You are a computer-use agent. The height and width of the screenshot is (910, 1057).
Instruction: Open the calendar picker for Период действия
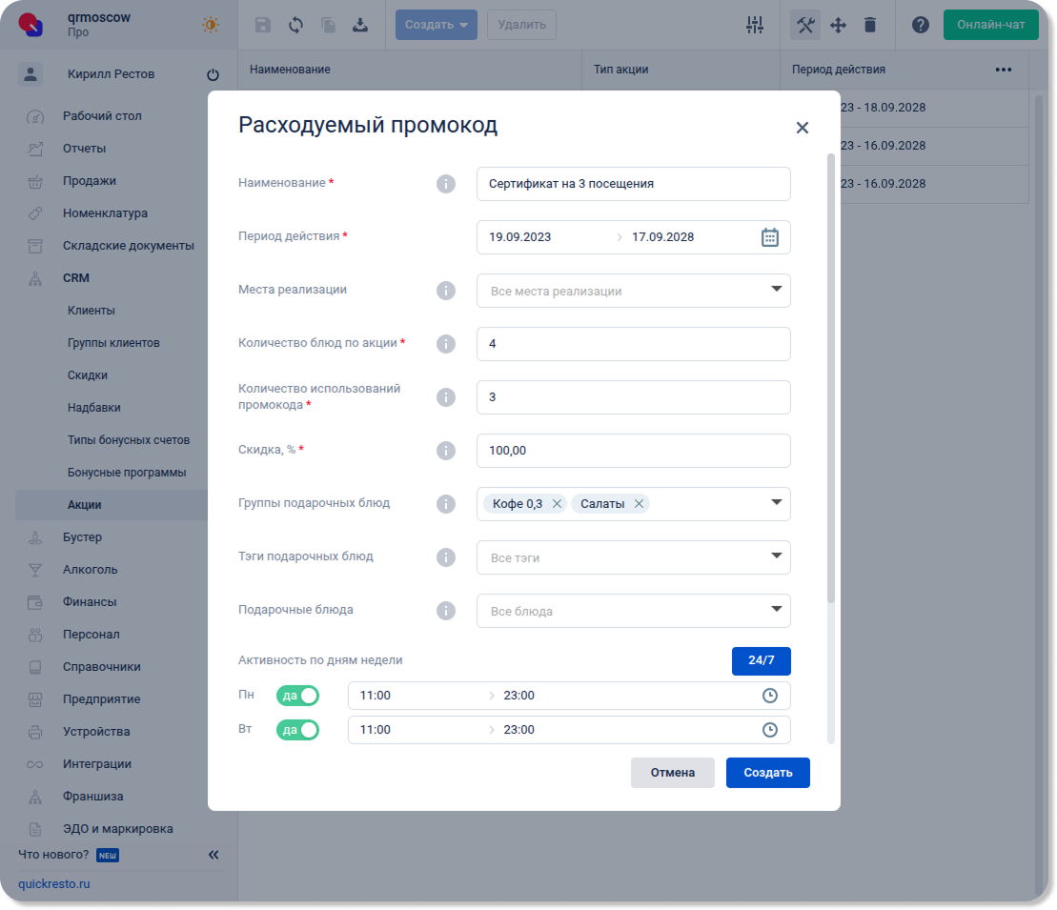770,237
